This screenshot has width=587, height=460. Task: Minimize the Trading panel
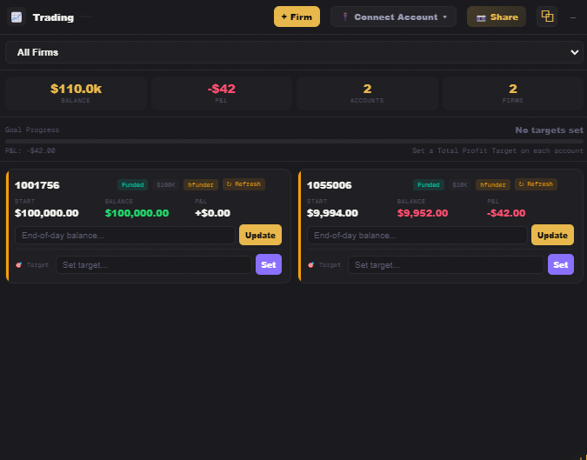click(x=573, y=17)
